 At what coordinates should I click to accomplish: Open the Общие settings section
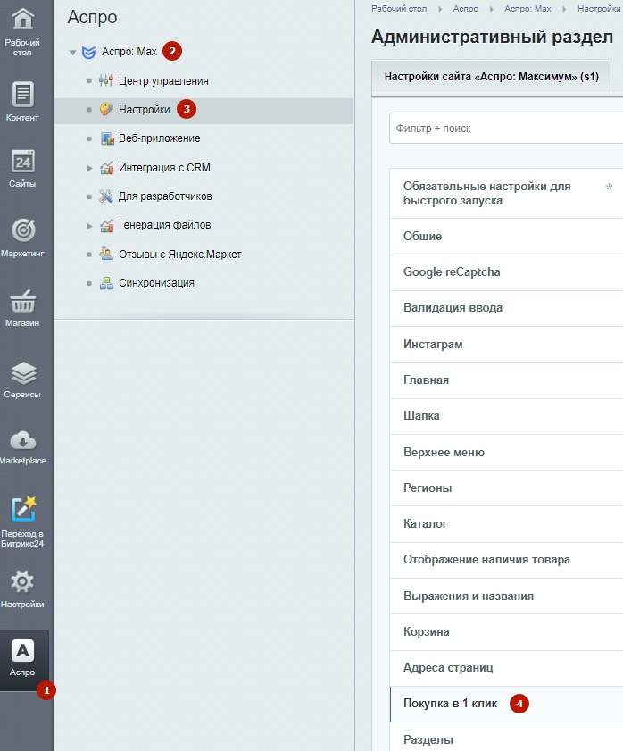pyautogui.click(x=506, y=237)
